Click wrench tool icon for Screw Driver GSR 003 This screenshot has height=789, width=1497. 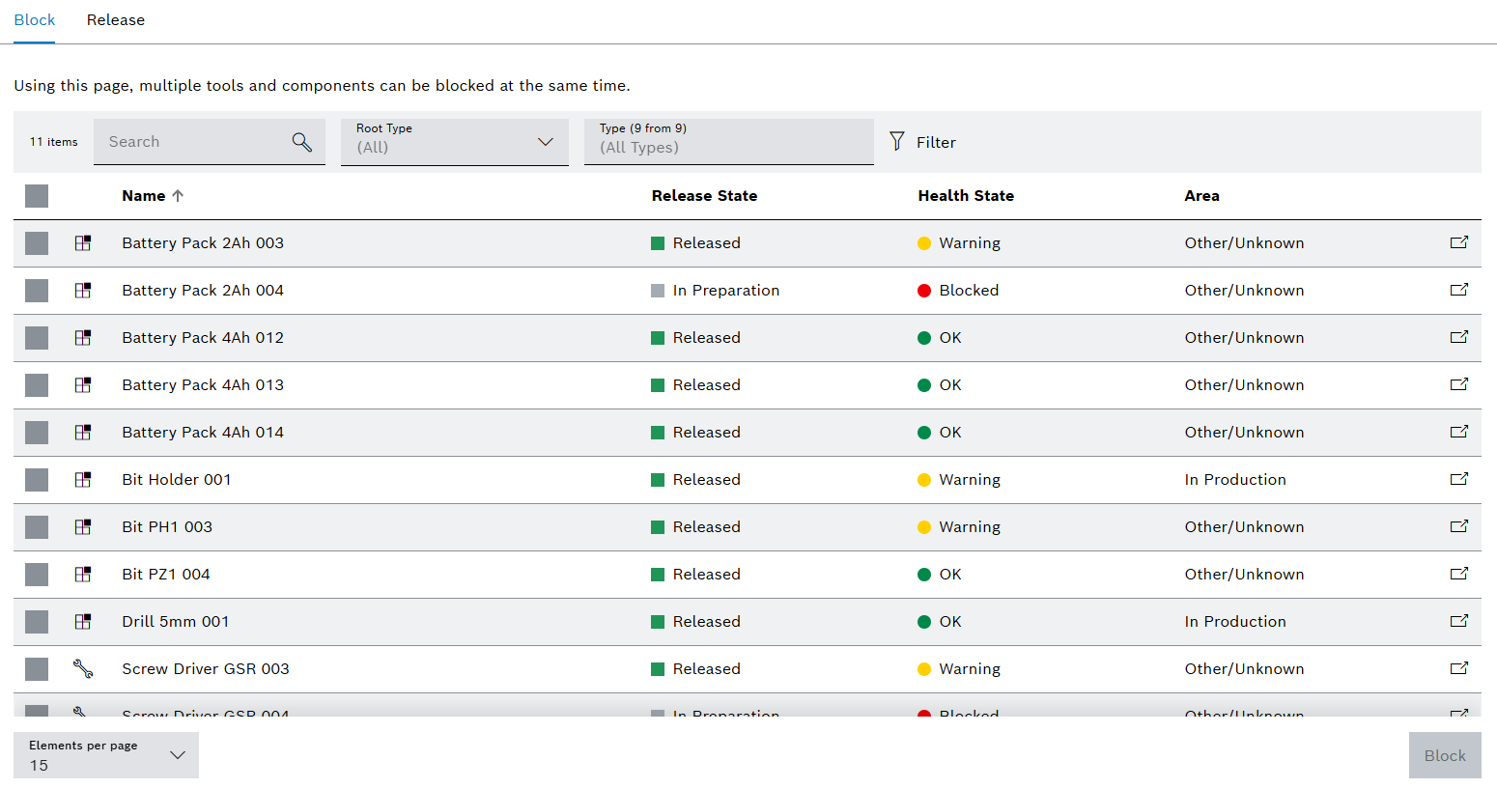point(83,668)
